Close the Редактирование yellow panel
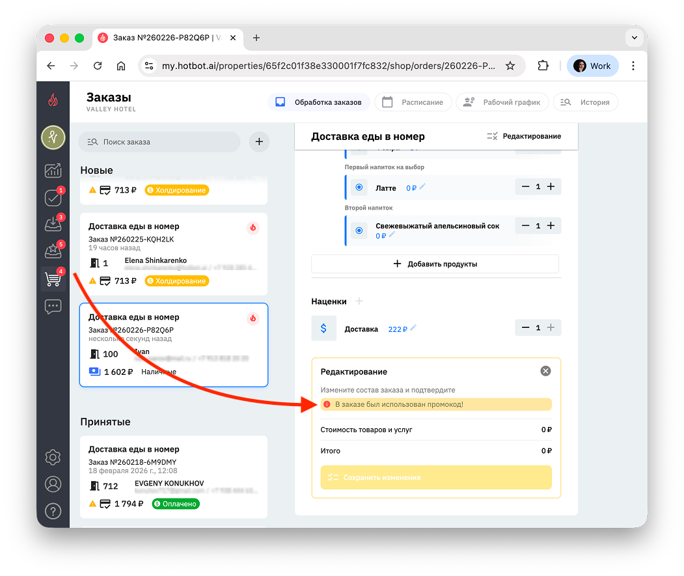The width and height of the screenshot is (684, 576). (545, 371)
